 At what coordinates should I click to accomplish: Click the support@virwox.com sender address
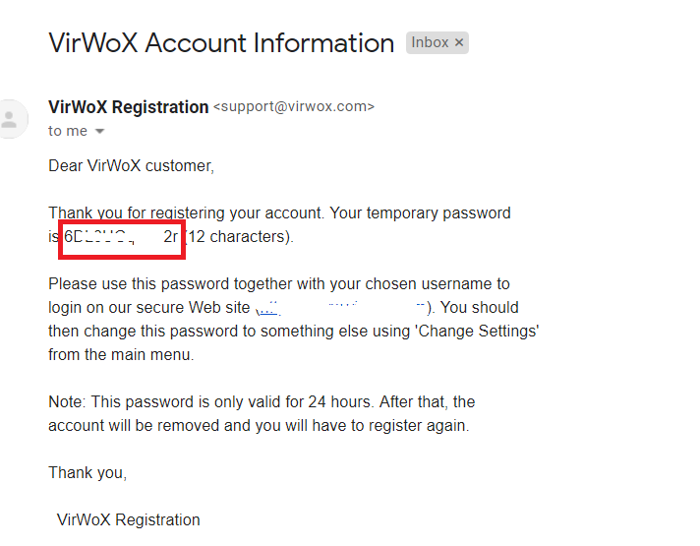click(x=294, y=107)
